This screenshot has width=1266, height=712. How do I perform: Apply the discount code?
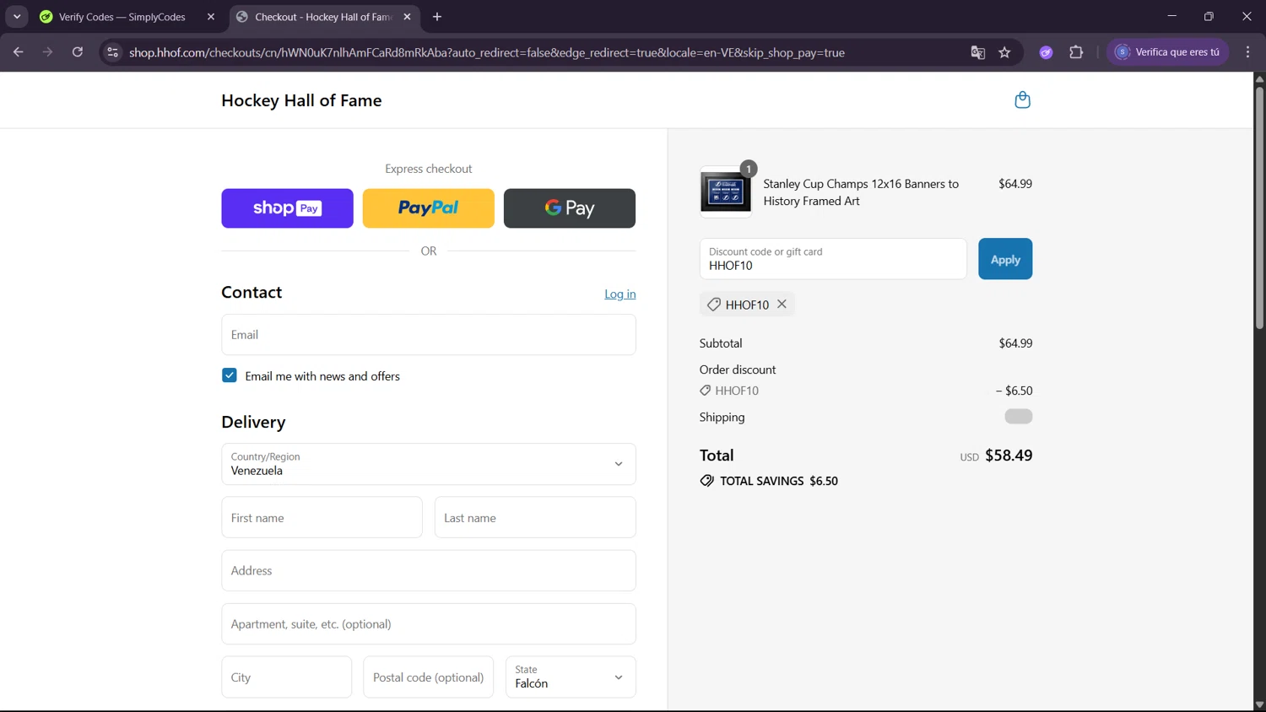point(1005,259)
